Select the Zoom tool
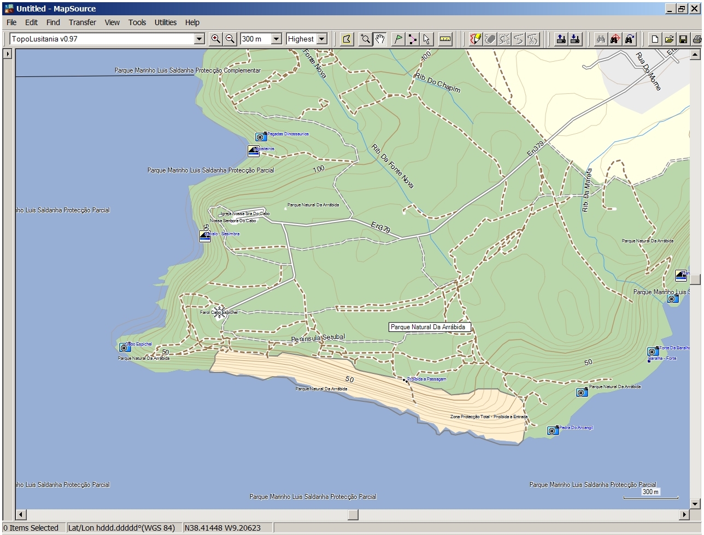 coord(365,39)
